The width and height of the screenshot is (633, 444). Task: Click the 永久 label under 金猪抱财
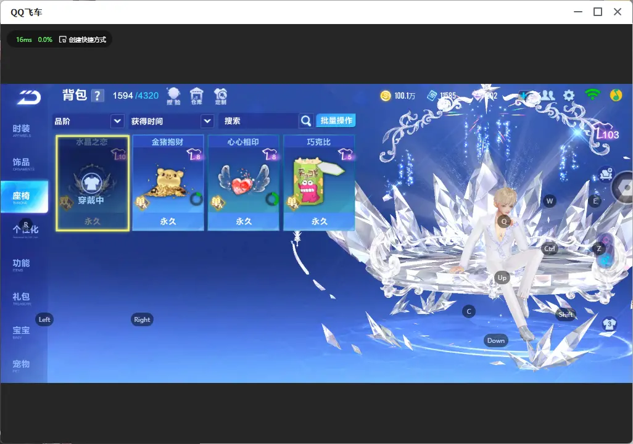pyautogui.click(x=168, y=221)
